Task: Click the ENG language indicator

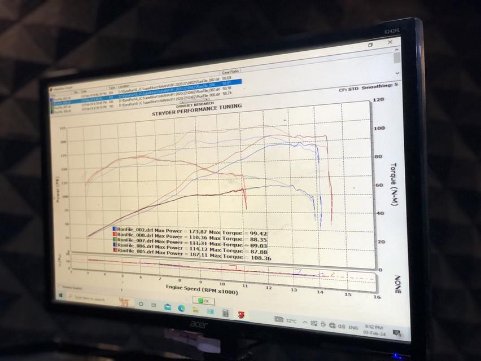Action: 353,328
